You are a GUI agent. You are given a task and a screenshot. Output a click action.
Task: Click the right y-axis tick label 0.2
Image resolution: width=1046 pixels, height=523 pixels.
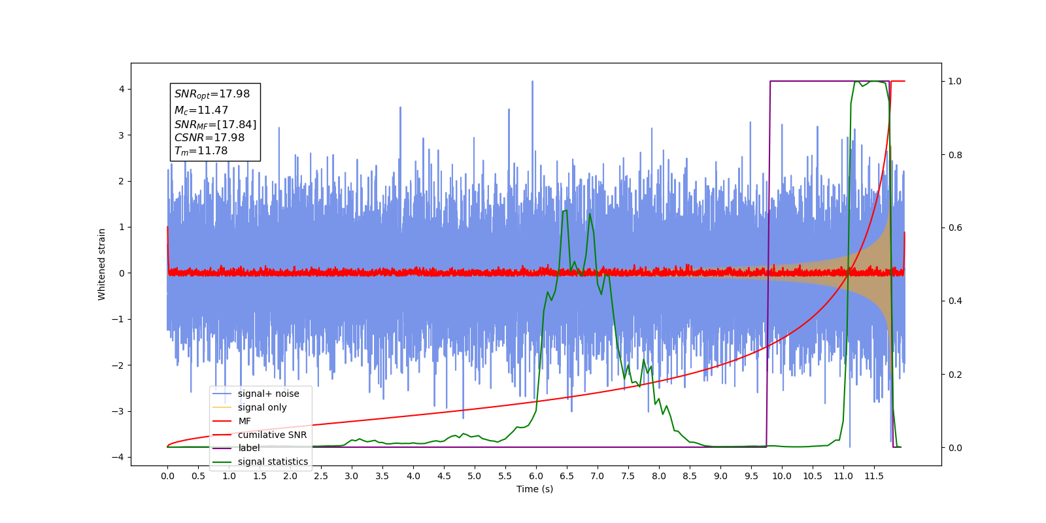pyautogui.click(x=955, y=375)
